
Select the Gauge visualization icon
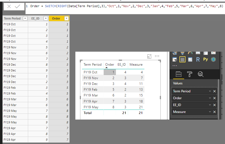coord(190,53)
